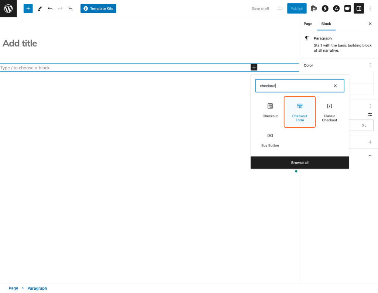Viewport: 378px width, 293px height.
Task: Click the checkout search input field
Action: pyautogui.click(x=293, y=86)
